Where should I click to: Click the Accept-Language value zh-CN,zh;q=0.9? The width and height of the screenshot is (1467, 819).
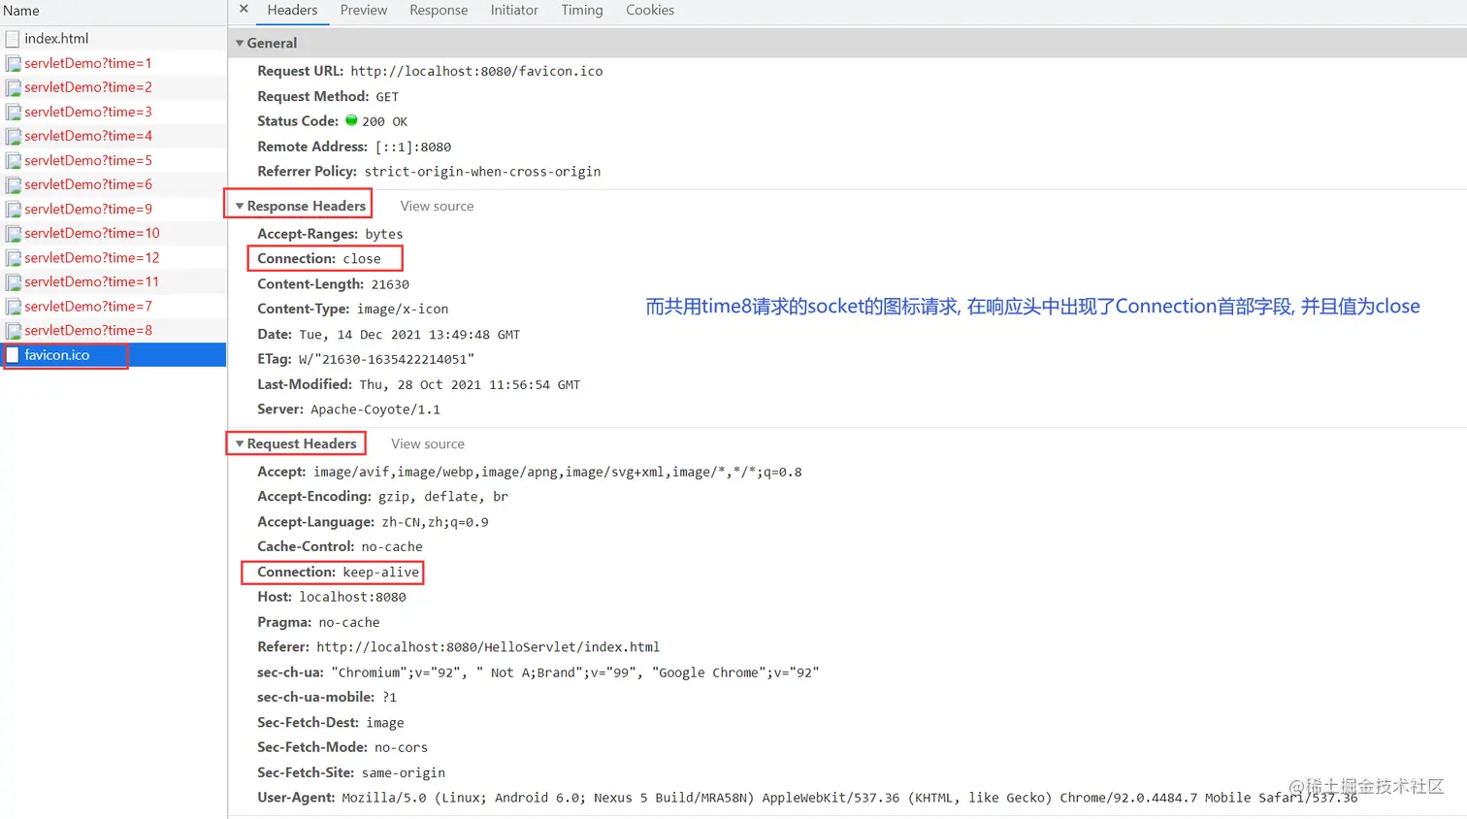tap(435, 522)
